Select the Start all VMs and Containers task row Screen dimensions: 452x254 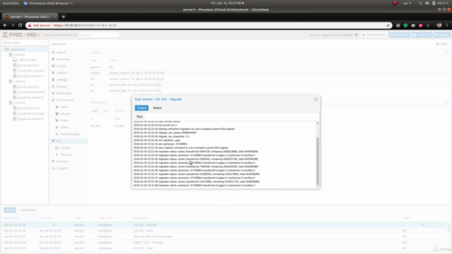[225, 236]
